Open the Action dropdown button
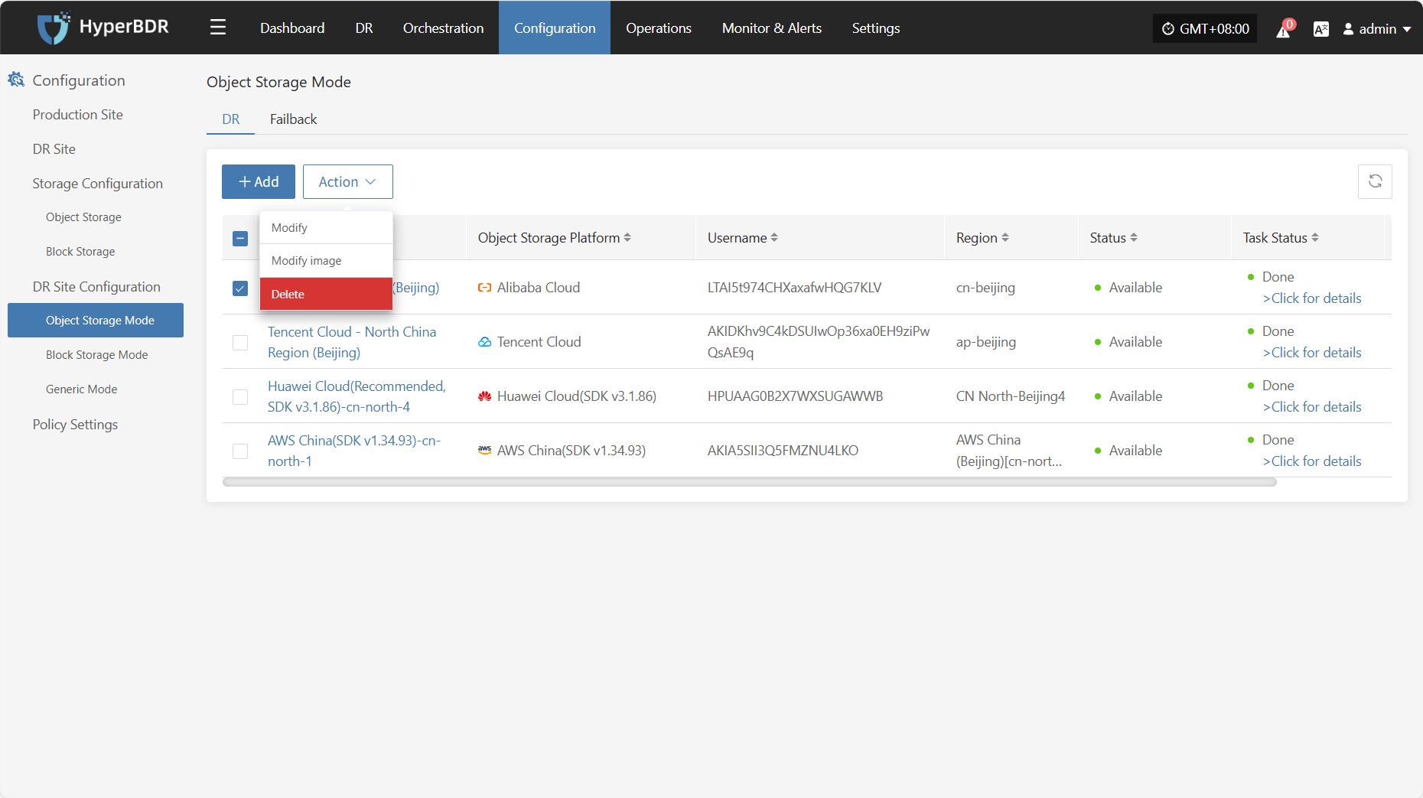The width and height of the screenshot is (1423, 798). (x=348, y=181)
